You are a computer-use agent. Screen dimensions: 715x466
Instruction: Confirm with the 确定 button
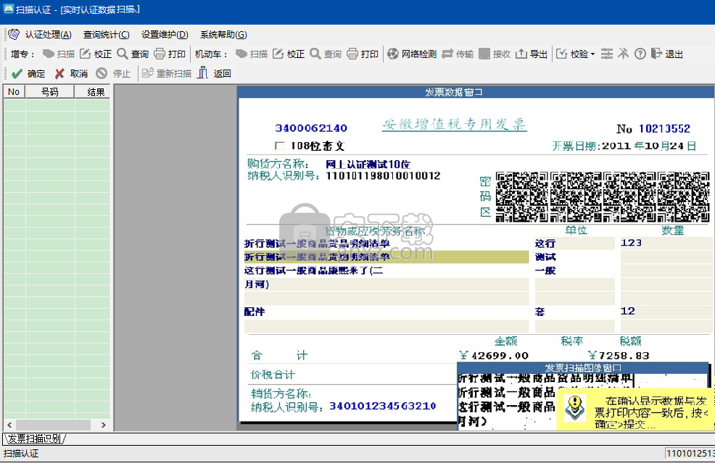[28, 73]
